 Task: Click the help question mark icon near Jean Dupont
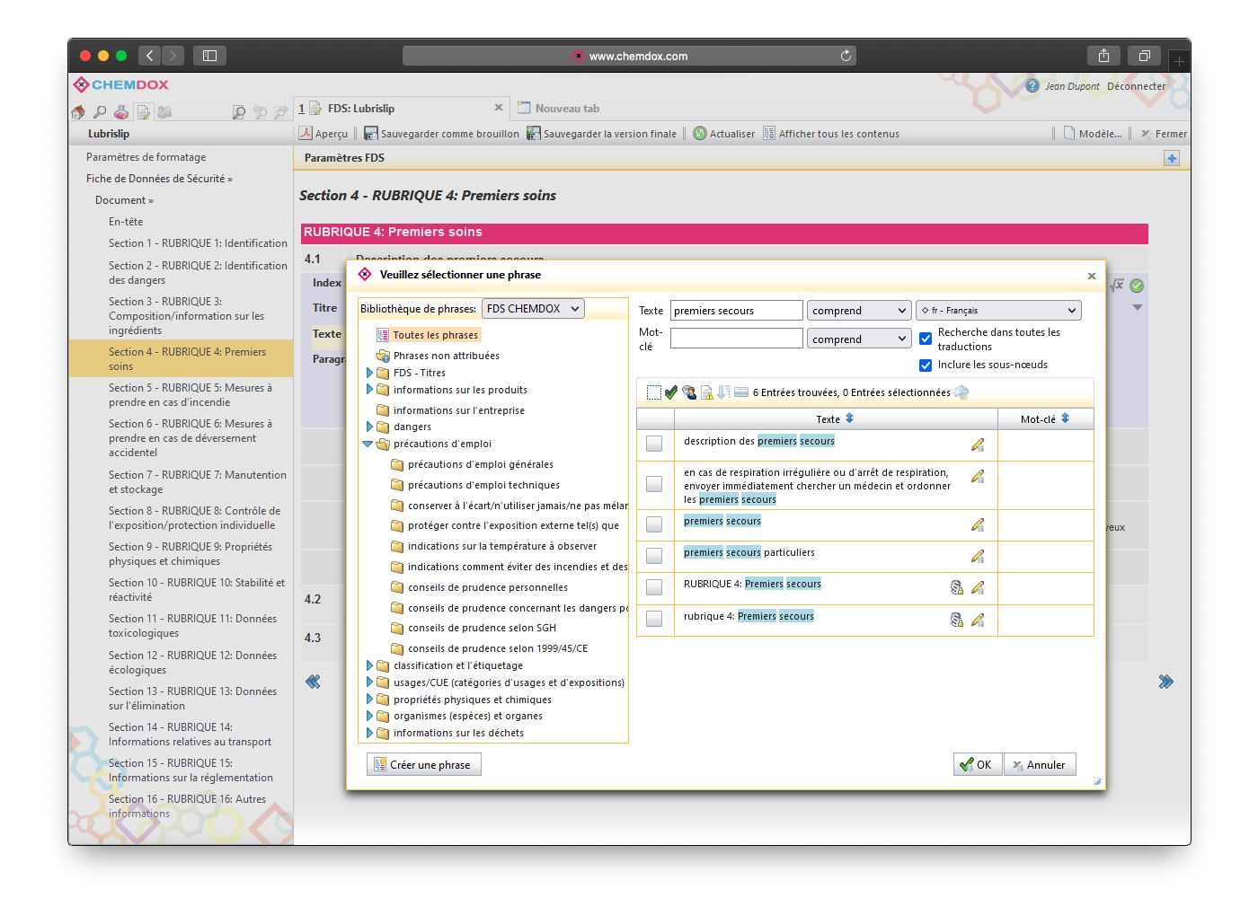[x=1032, y=85]
